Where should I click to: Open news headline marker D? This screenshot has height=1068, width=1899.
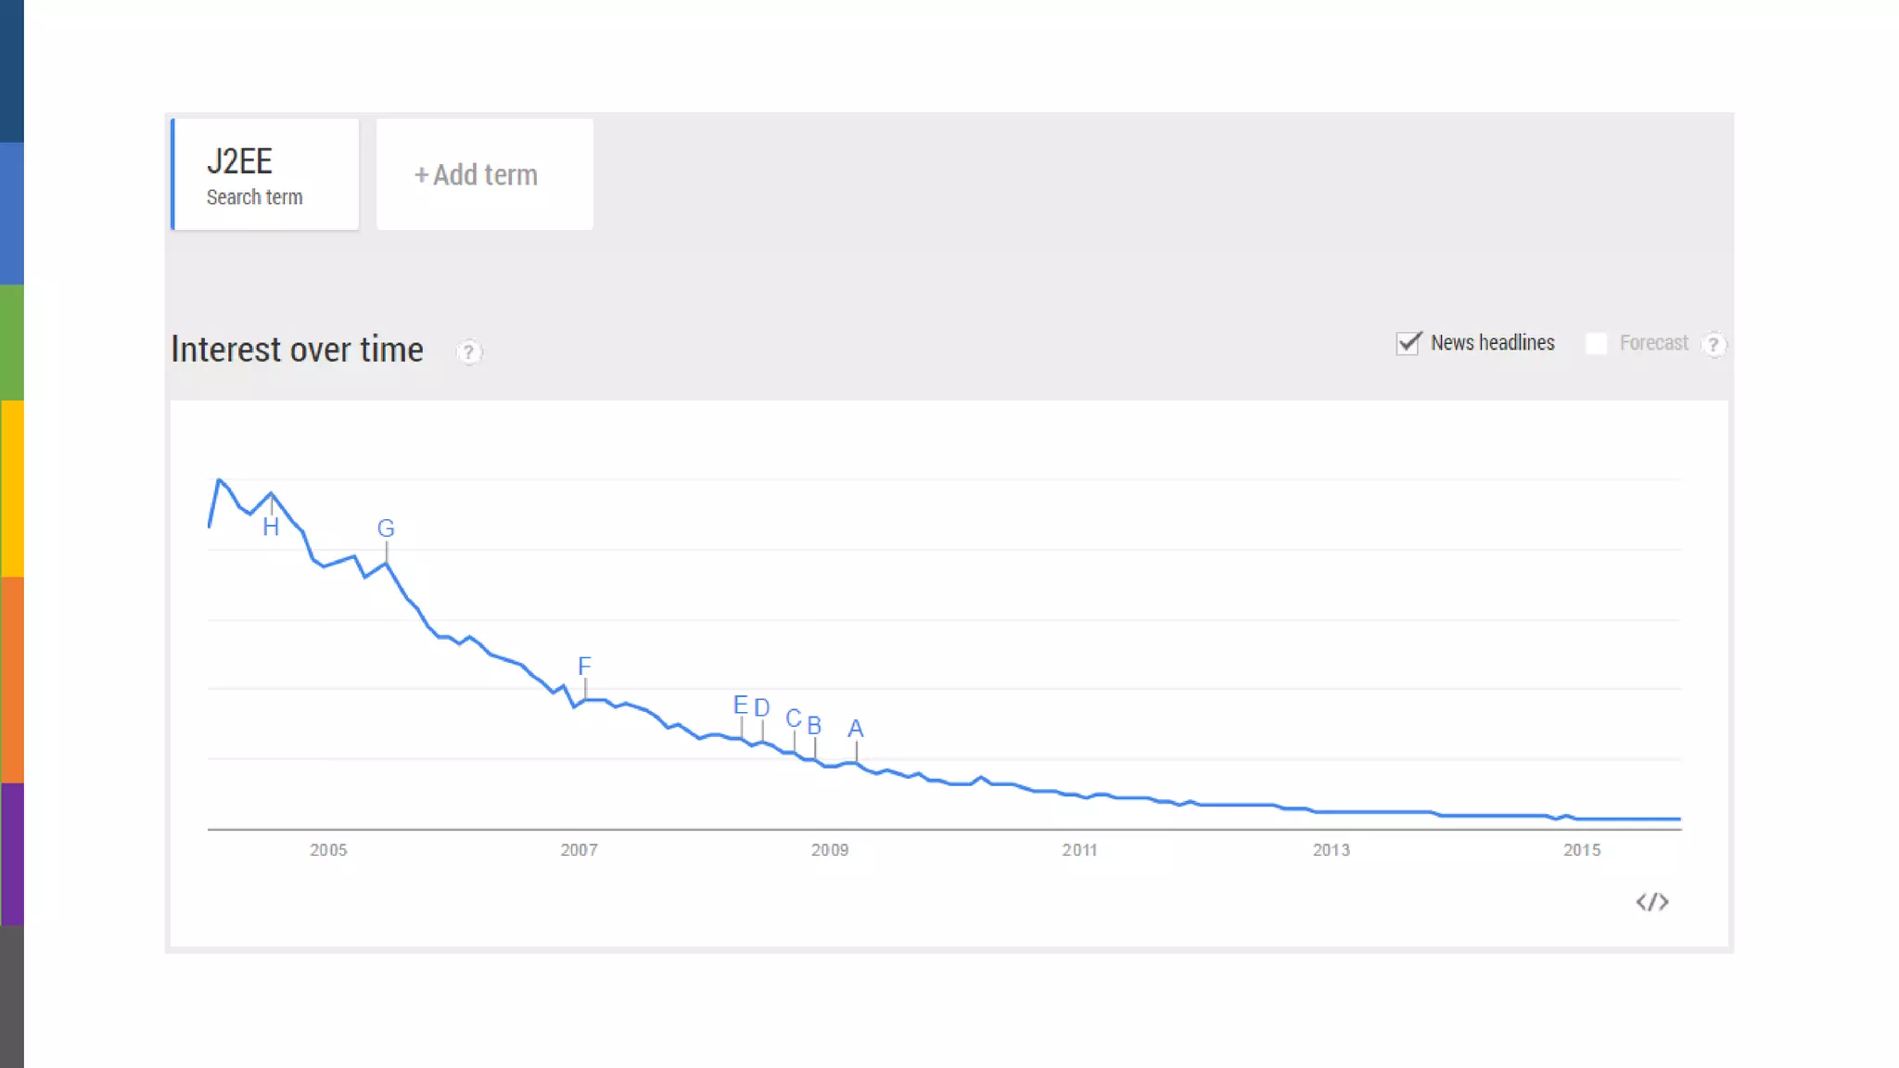[x=761, y=708]
